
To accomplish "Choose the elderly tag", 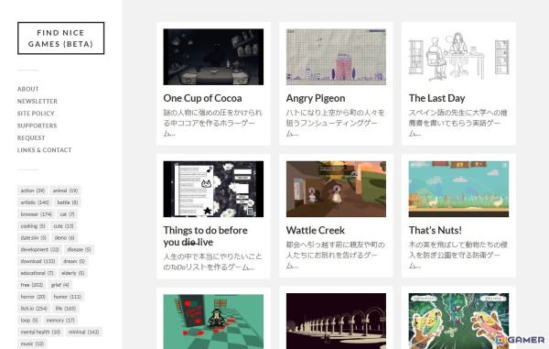I will click(73, 273).
